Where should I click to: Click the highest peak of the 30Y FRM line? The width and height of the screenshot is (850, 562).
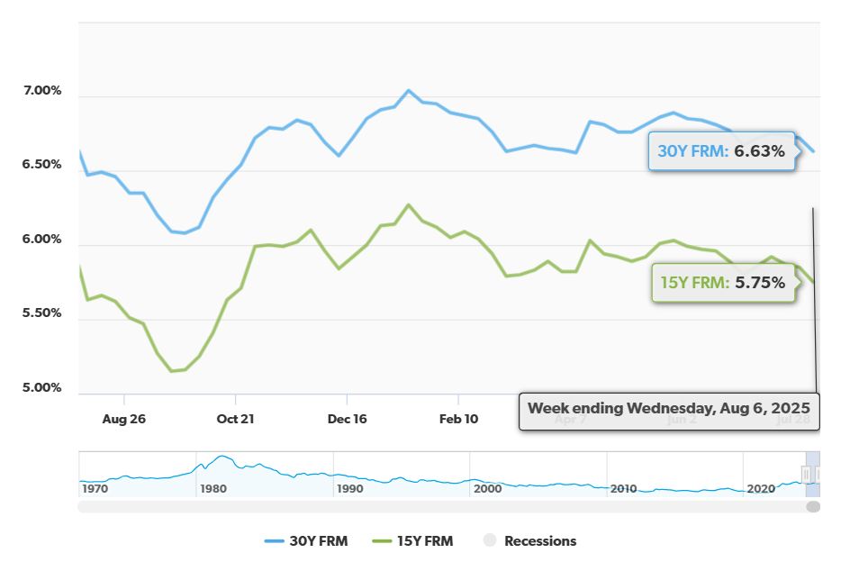pyautogui.click(x=408, y=90)
